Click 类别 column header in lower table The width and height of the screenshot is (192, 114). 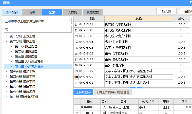point(104,101)
